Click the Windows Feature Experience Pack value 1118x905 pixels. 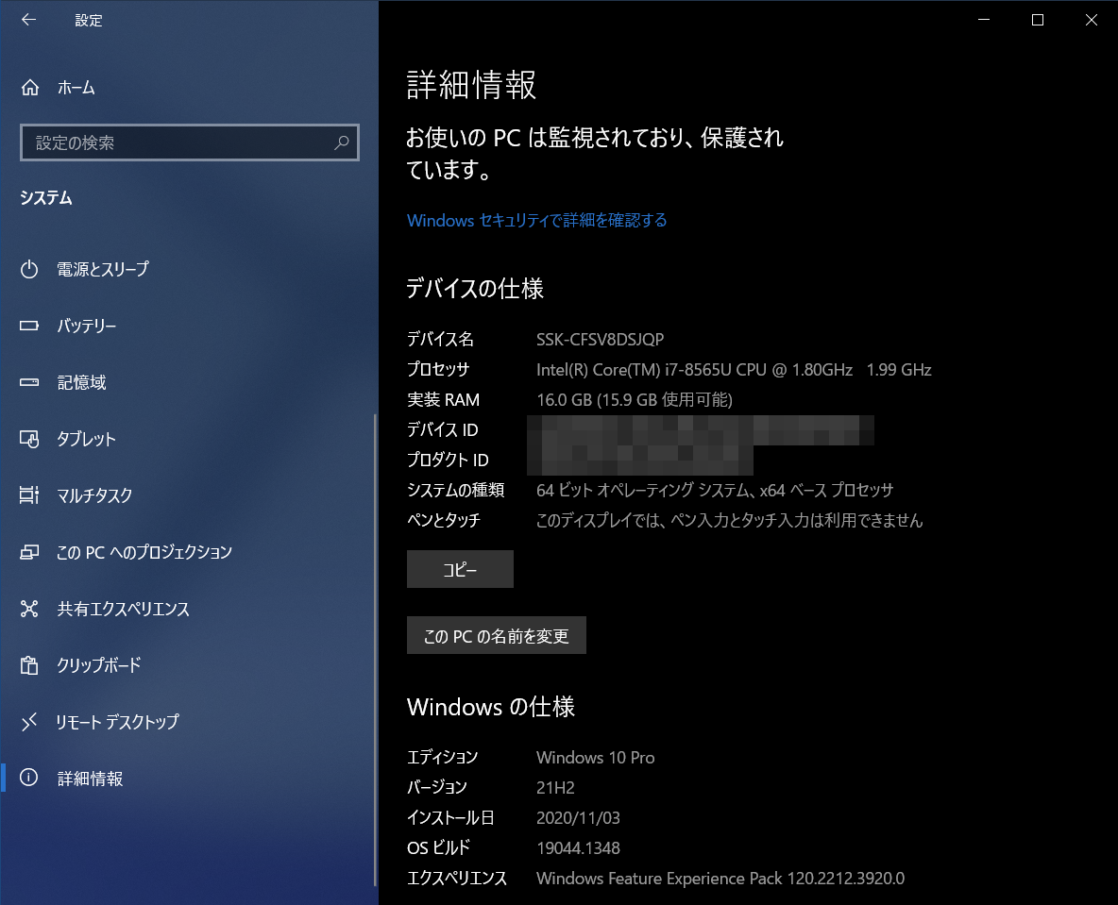tap(720, 879)
